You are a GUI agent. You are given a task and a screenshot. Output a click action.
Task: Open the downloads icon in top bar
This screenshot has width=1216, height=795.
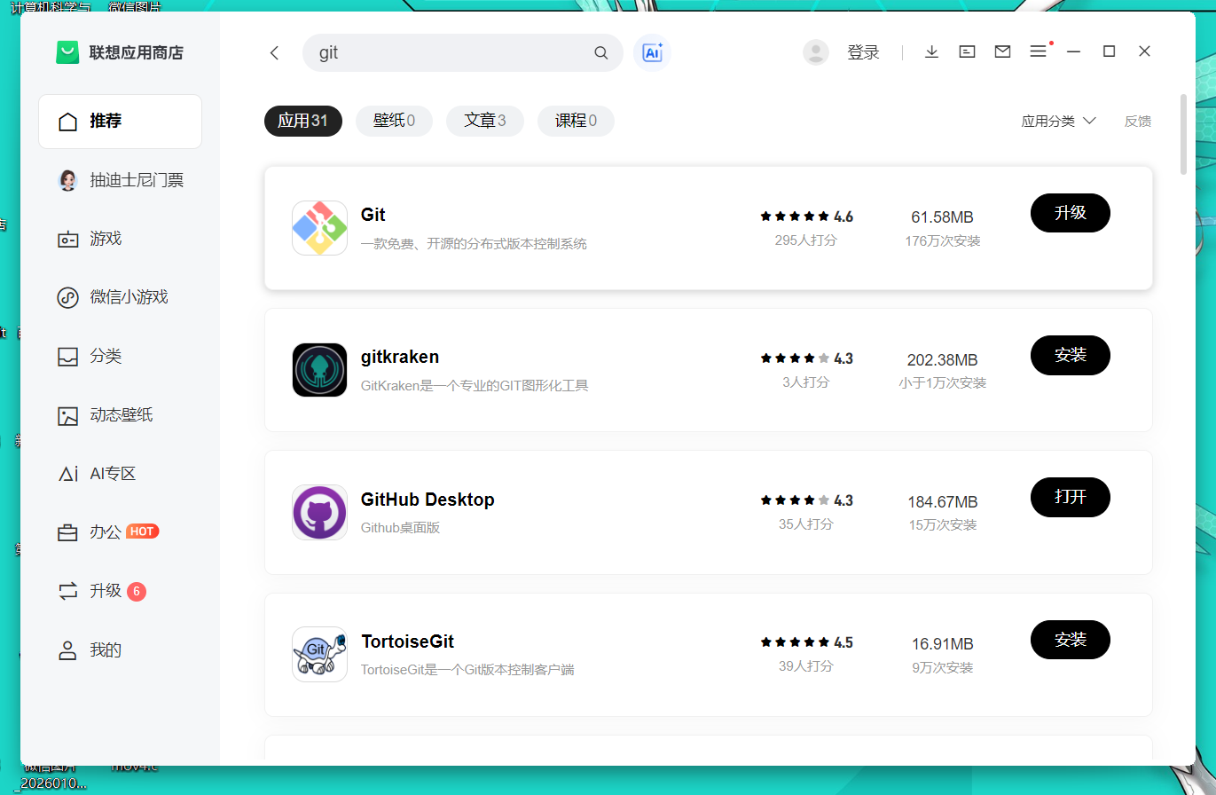click(x=931, y=52)
